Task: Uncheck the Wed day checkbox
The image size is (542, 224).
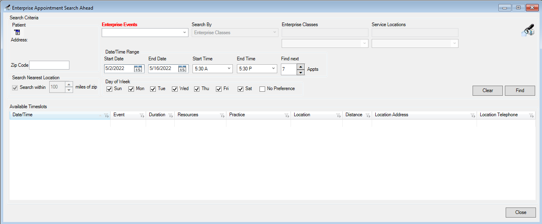Action: click(175, 89)
